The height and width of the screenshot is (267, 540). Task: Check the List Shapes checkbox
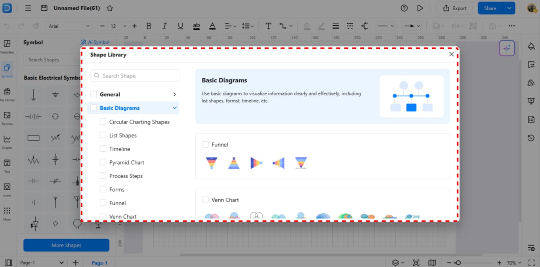(x=103, y=135)
